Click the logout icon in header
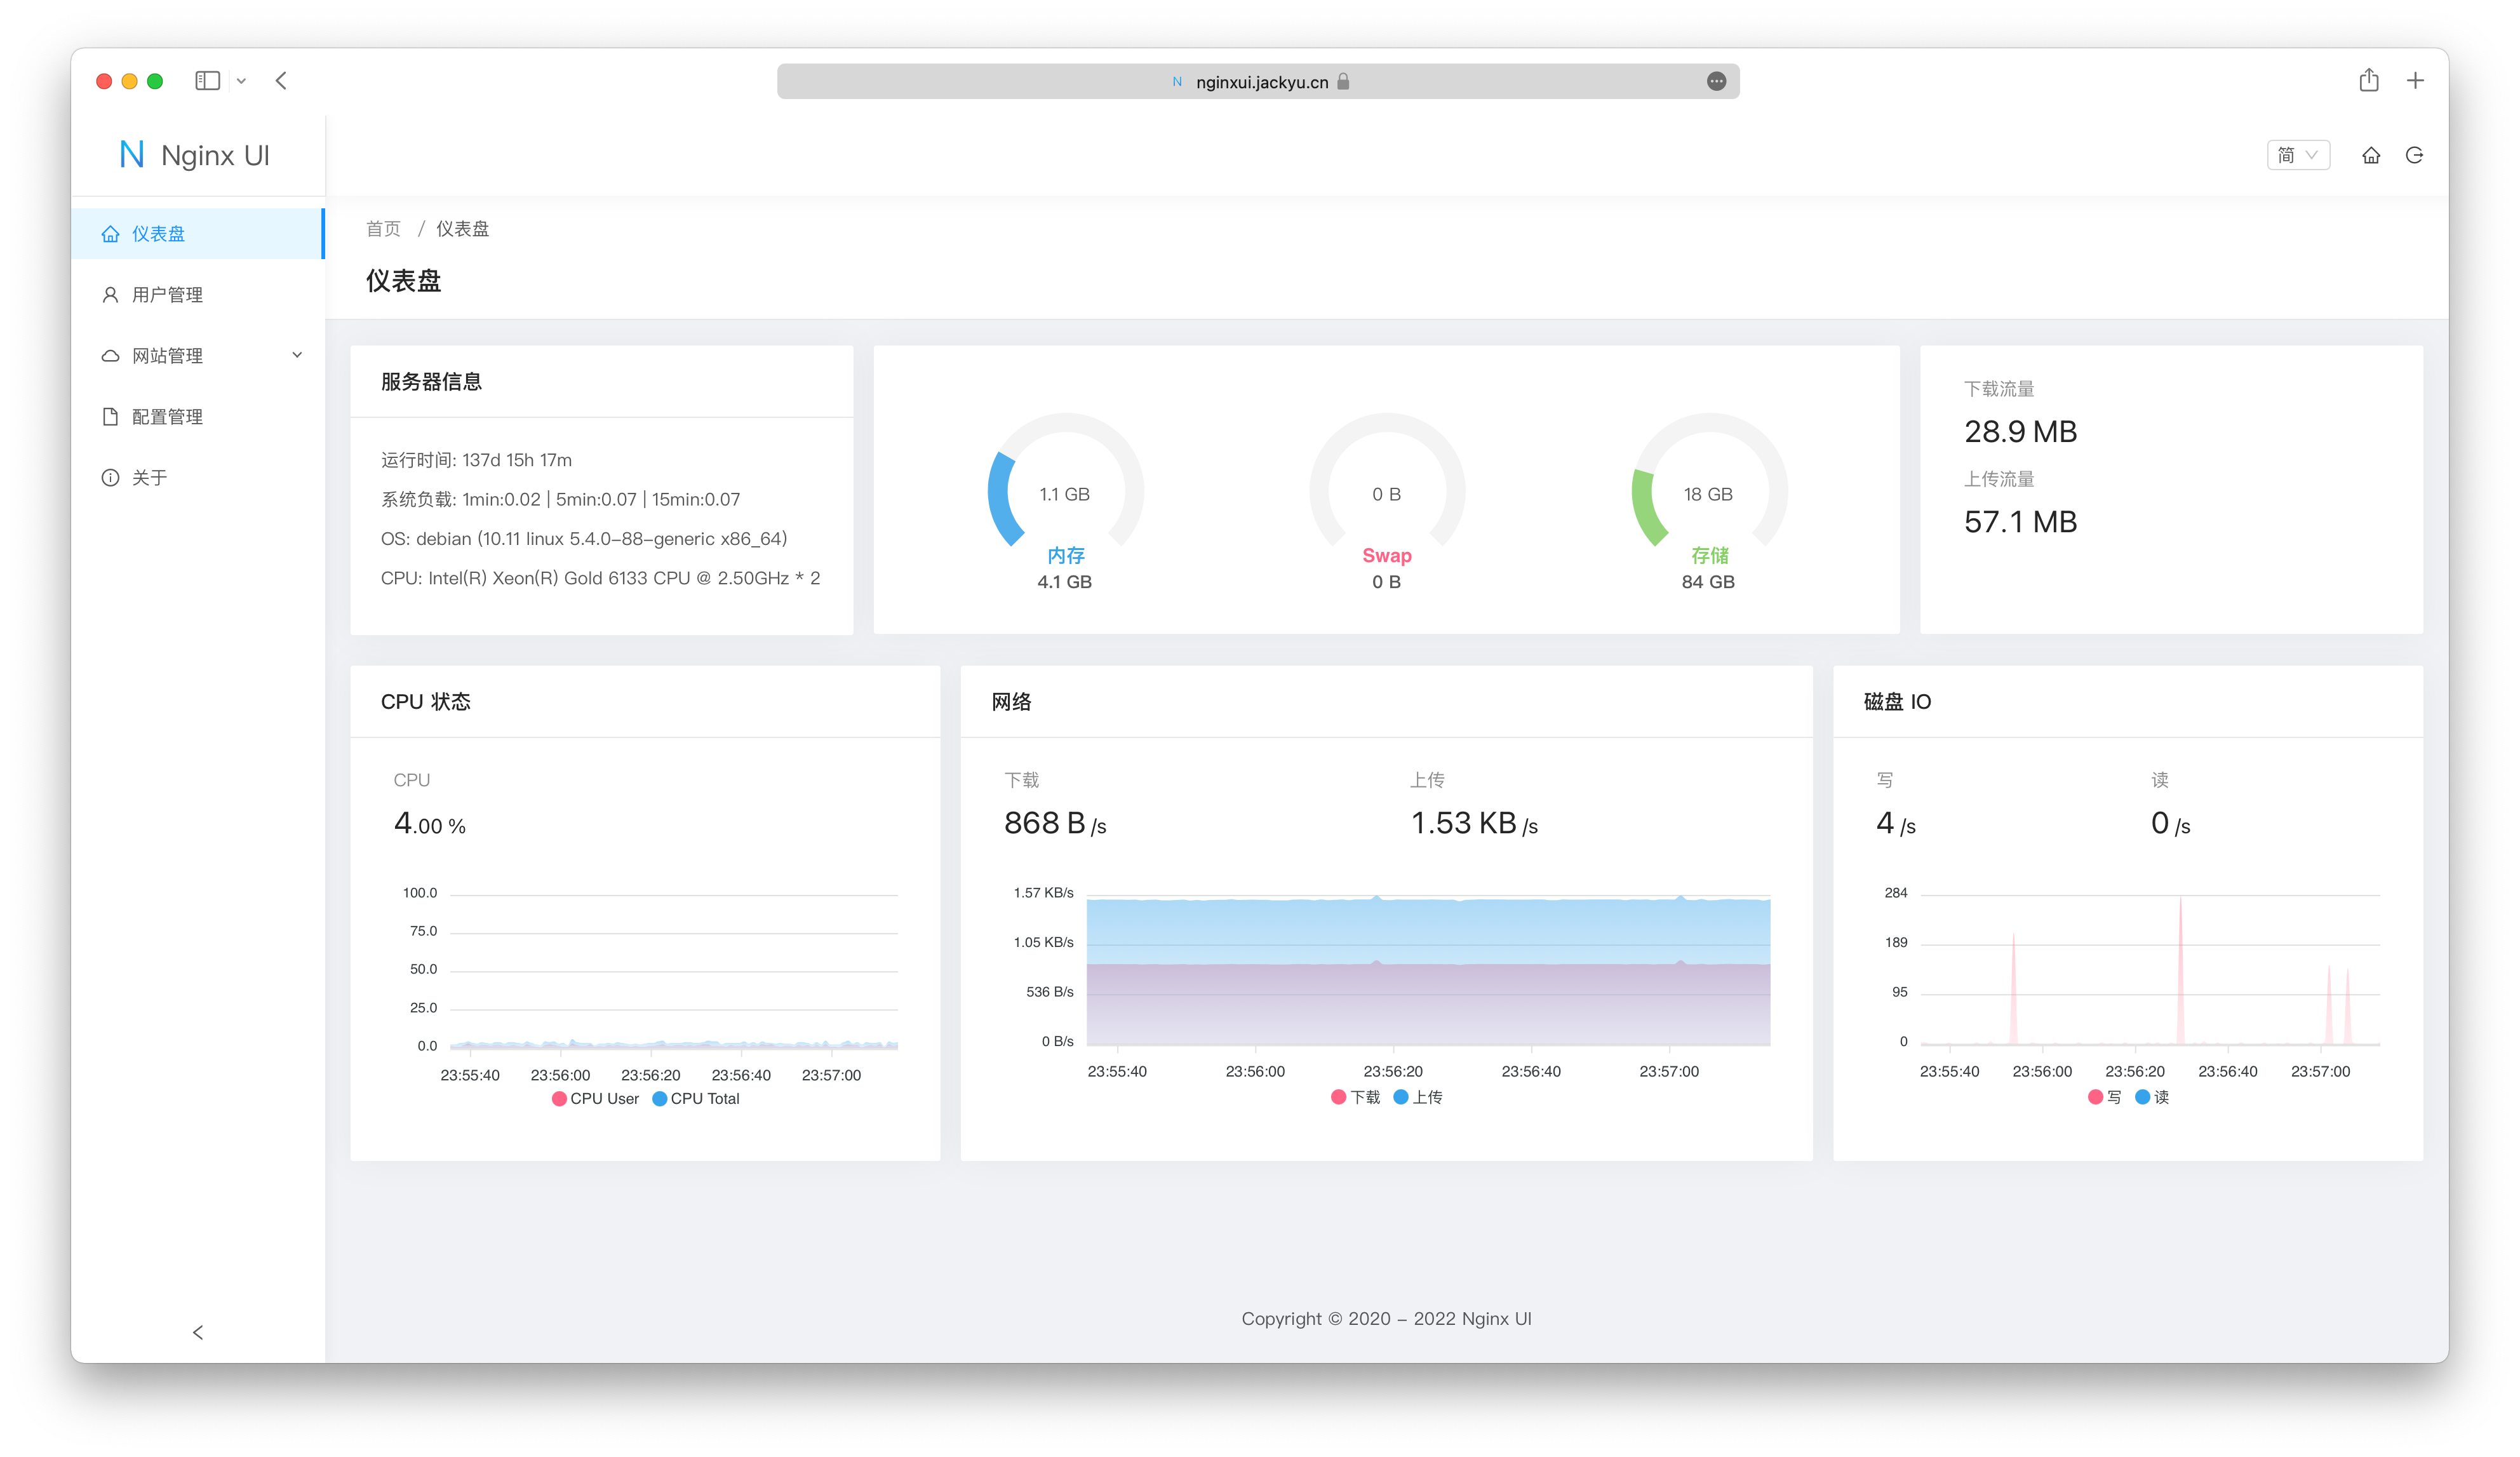 point(2414,155)
